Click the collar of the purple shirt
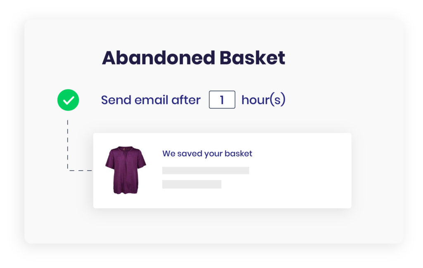Image resolution: width=423 pixels, height=268 pixels. point(126,149)
